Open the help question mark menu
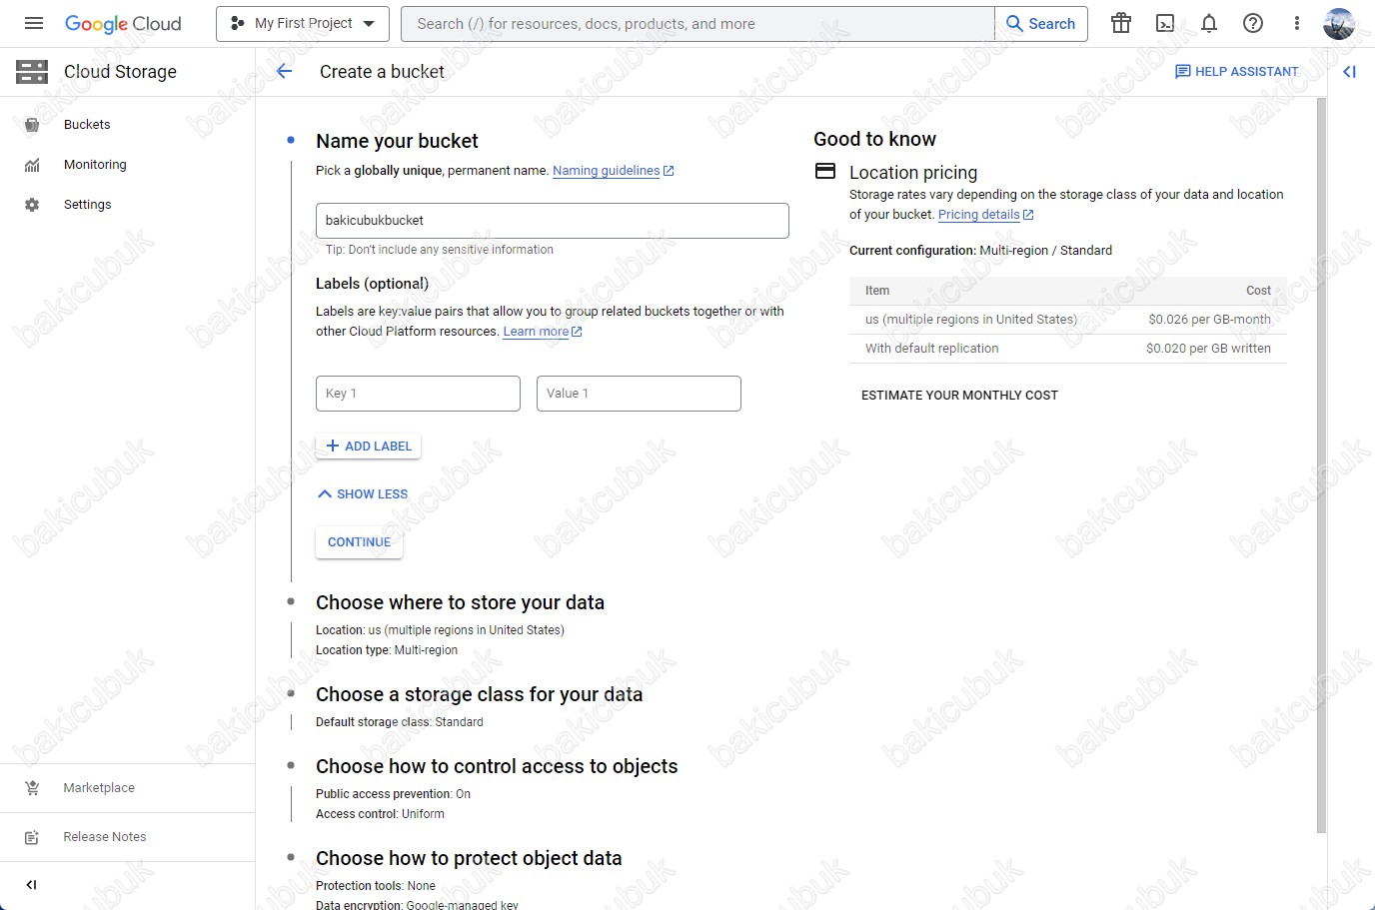This screenshot has height=910, width=1375. pos(1253,23)
